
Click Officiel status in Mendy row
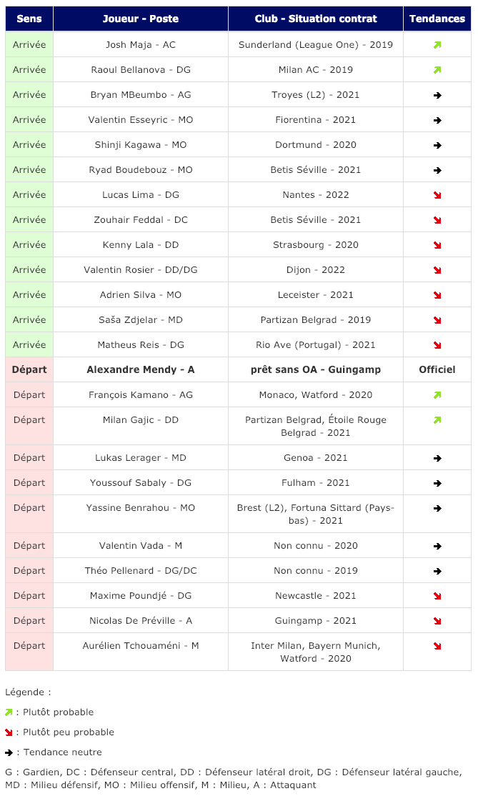437,370
